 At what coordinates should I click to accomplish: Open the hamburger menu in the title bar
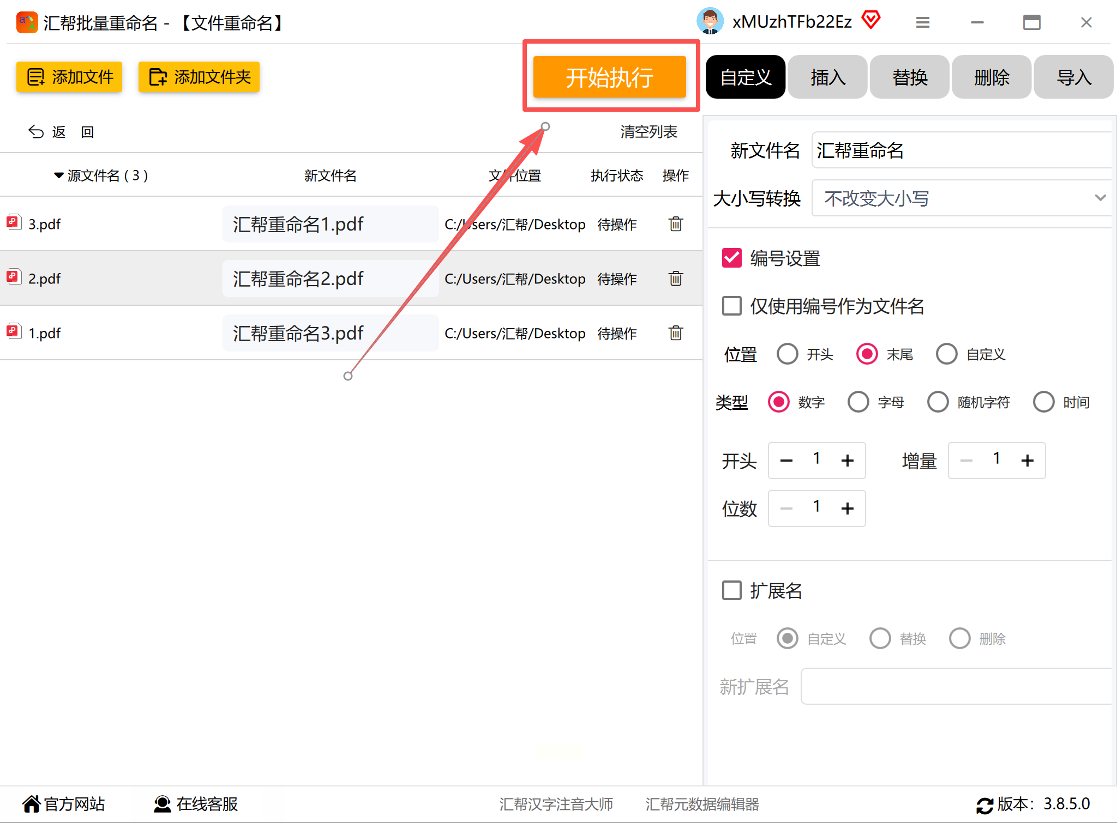coord(922,22)
